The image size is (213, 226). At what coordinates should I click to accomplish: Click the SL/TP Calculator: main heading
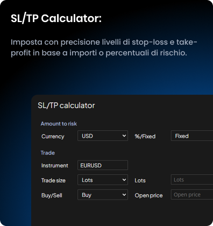coord(56,18)
